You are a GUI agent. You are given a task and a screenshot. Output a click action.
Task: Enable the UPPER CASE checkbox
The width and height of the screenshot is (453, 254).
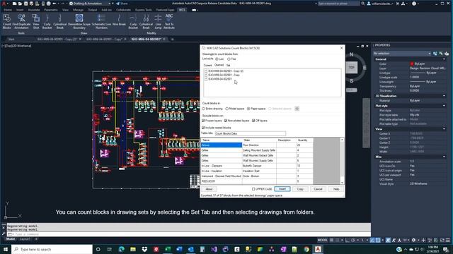click(253, 189)
